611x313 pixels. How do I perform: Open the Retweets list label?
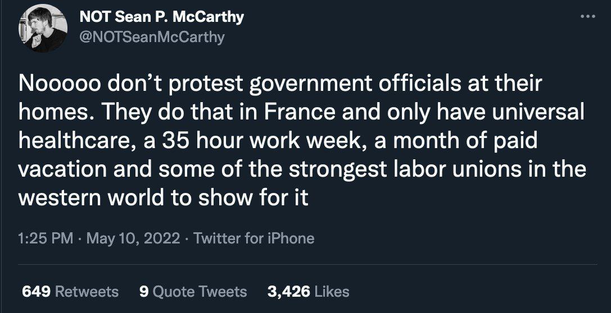[88, 292]
